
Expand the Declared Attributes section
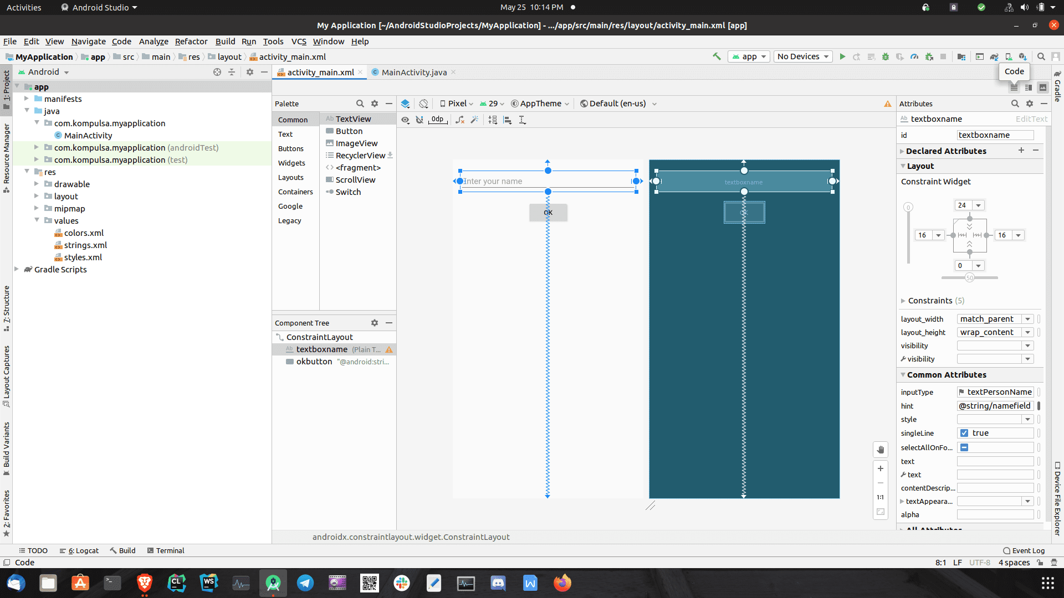[902, 151]
